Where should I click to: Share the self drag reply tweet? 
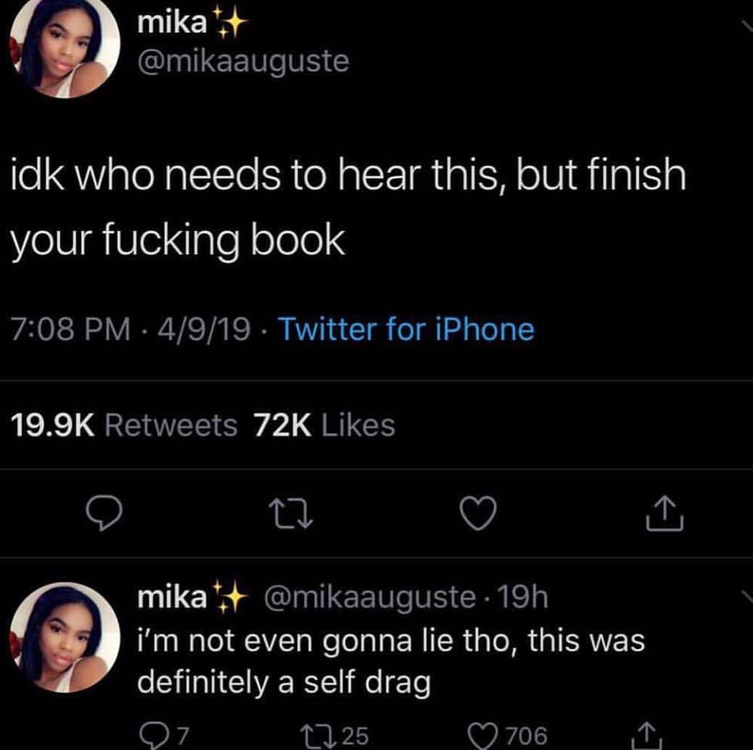[647, 735]
